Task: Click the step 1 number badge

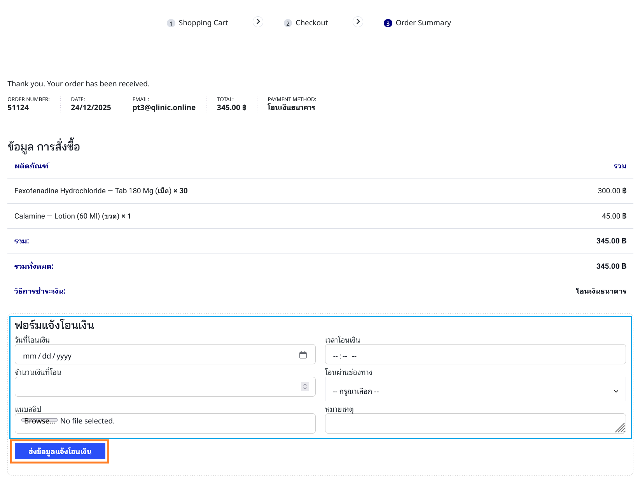Action: [x=171, y=23]
